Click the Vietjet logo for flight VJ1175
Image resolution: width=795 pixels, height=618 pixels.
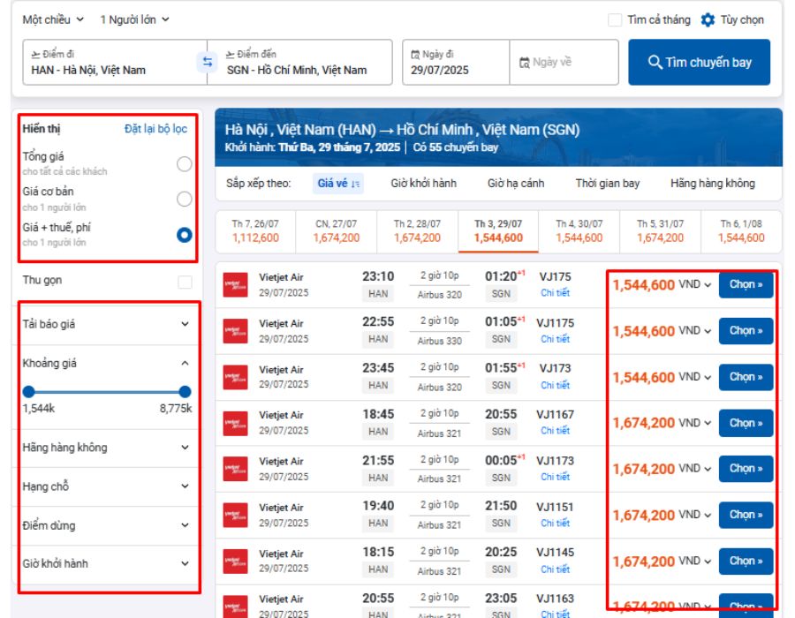(x=236, y=331)
